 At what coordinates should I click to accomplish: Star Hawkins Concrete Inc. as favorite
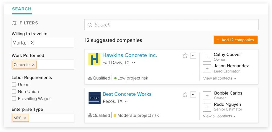[185, 55]
